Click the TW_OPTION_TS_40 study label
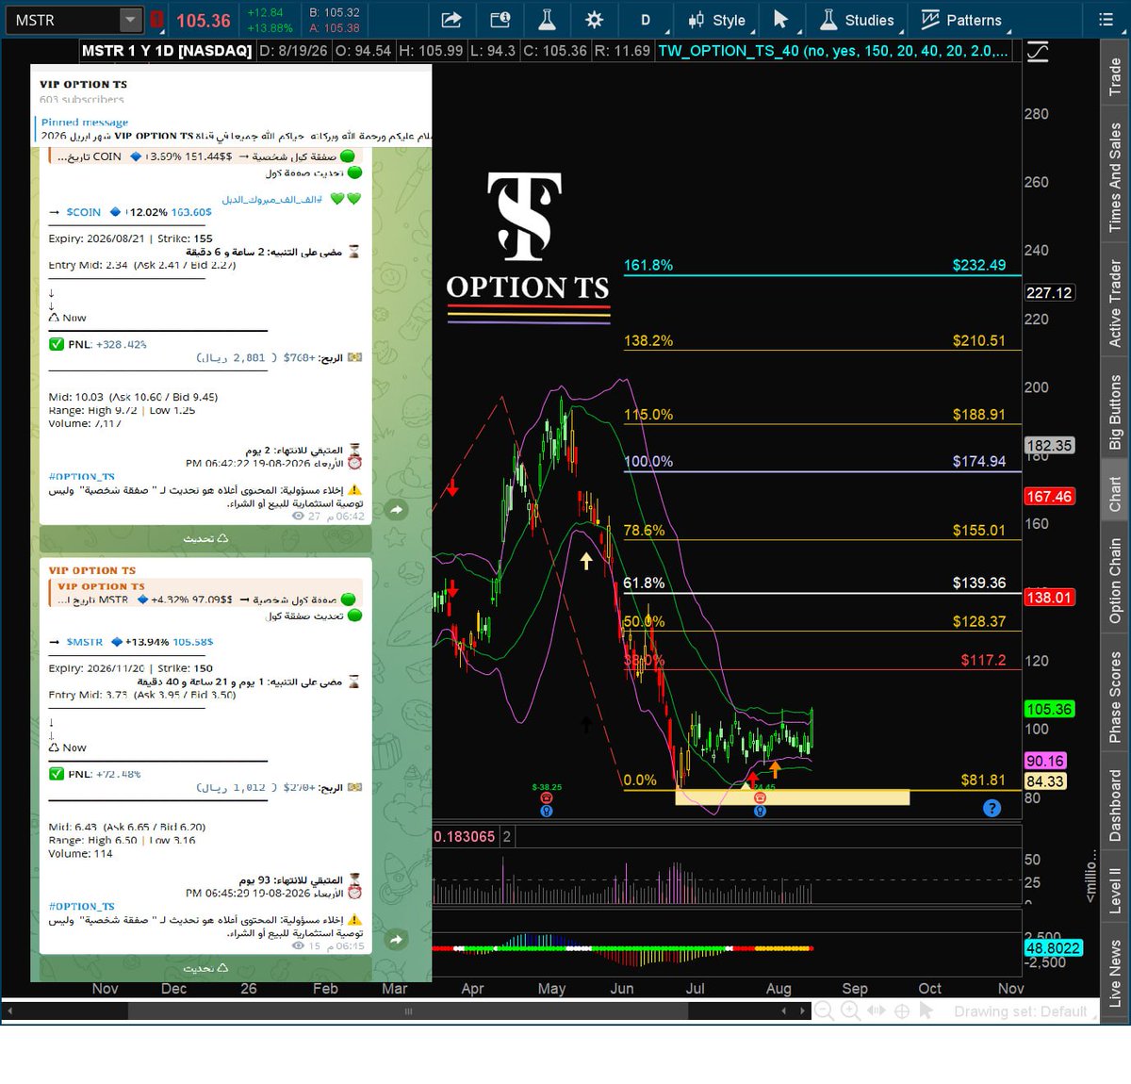1131x1084 pixels. 833,51
